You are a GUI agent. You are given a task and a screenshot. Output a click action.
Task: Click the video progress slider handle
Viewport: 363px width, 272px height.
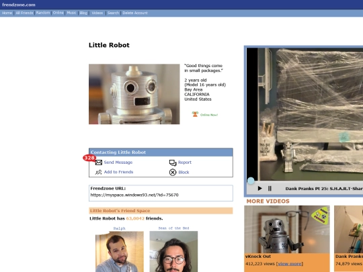pyautogui.click(x=251, y=181)
